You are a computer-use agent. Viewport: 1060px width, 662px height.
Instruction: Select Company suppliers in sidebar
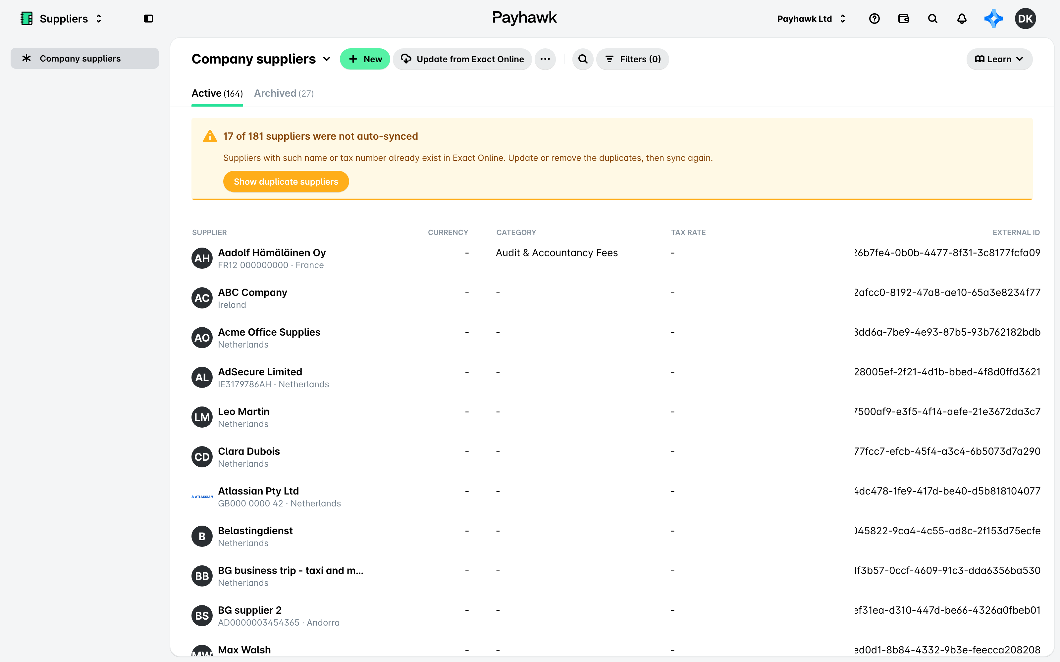tap(84, 58)
